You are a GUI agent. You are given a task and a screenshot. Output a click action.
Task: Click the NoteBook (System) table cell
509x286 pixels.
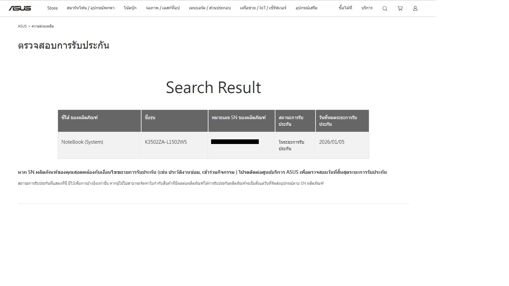[82, 142]
